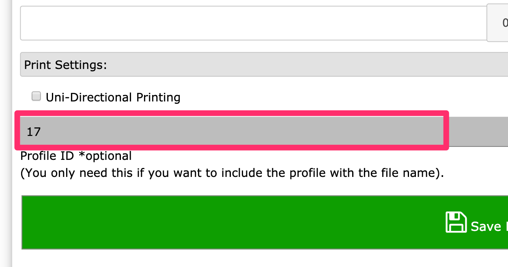Focus the Profile ID field containing 17
The height and width of the screenshot is (267, 508).
click(232, 131)
